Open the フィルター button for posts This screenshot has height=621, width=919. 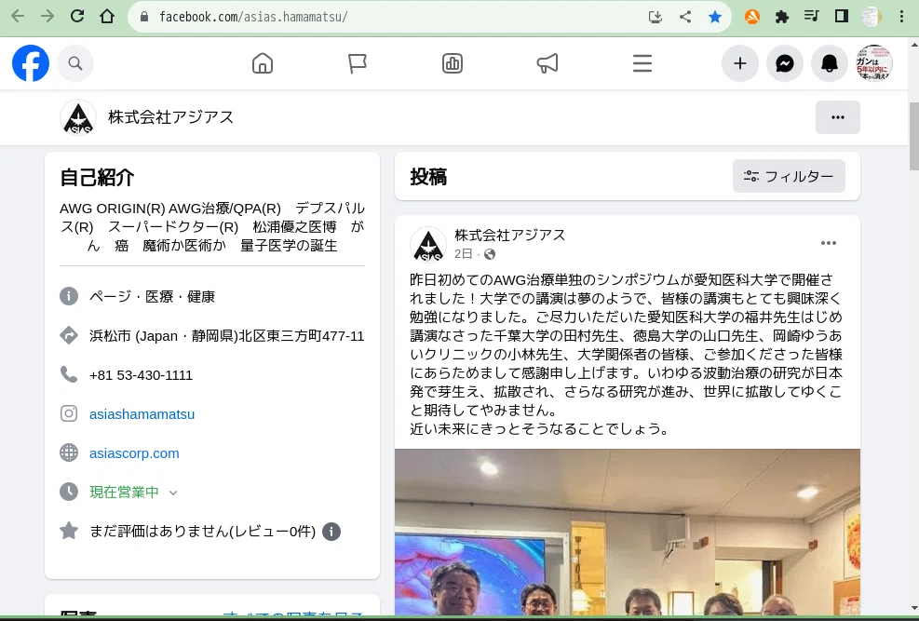pos(789,176)
